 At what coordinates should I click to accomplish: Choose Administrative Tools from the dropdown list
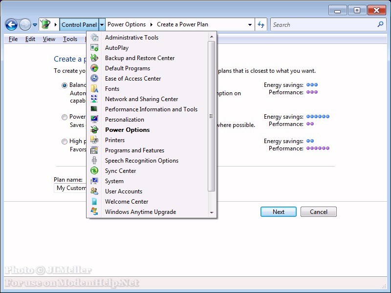pyautogui.click(x=131, y=38)
